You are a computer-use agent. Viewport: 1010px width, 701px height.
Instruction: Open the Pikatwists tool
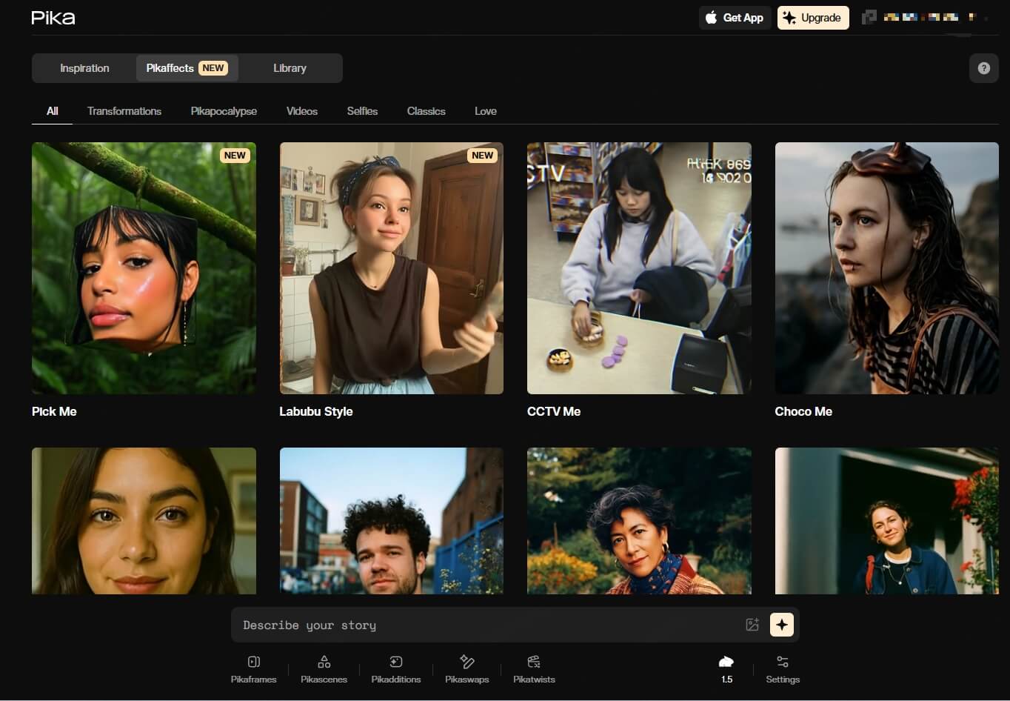point(534,668)
